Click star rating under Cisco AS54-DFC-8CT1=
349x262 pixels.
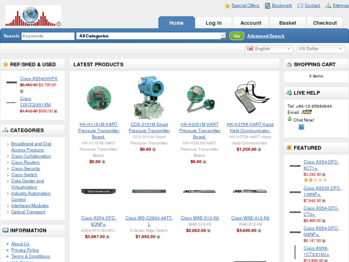coord(315,180)
